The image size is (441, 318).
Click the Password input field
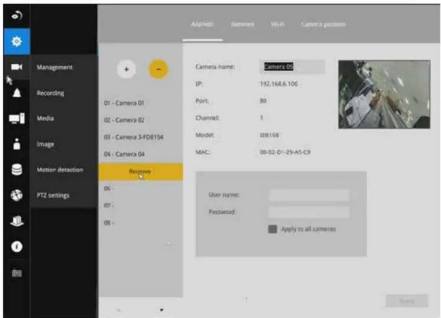pos(309,212)
